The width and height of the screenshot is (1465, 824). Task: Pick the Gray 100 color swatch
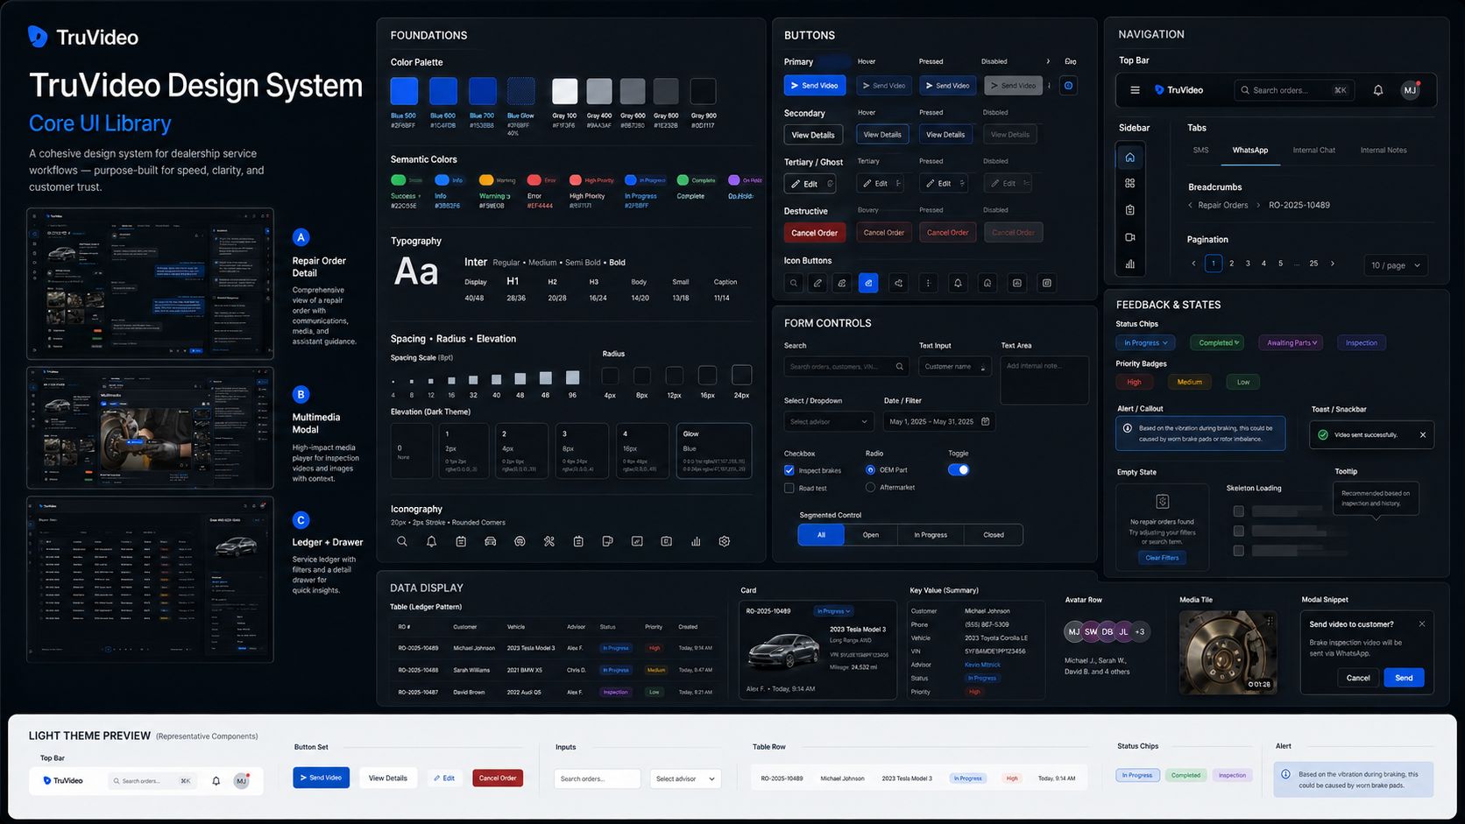564,91
